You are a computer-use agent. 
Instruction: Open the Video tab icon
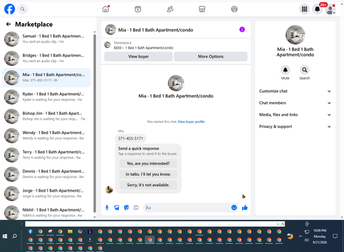click(x=138, y=9)
